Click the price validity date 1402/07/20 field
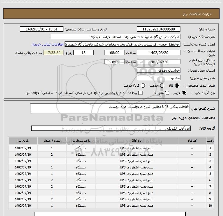 coord(158,62)
